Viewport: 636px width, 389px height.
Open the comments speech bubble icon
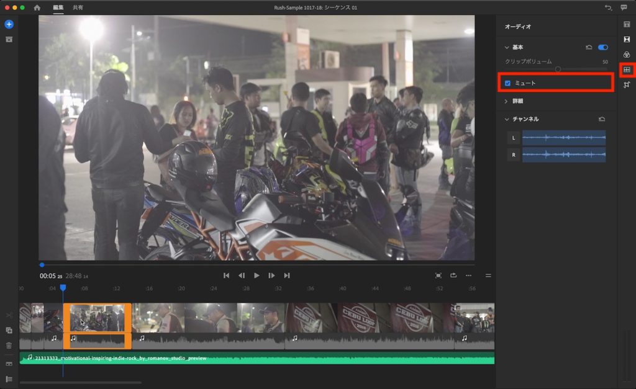[624, 7]
